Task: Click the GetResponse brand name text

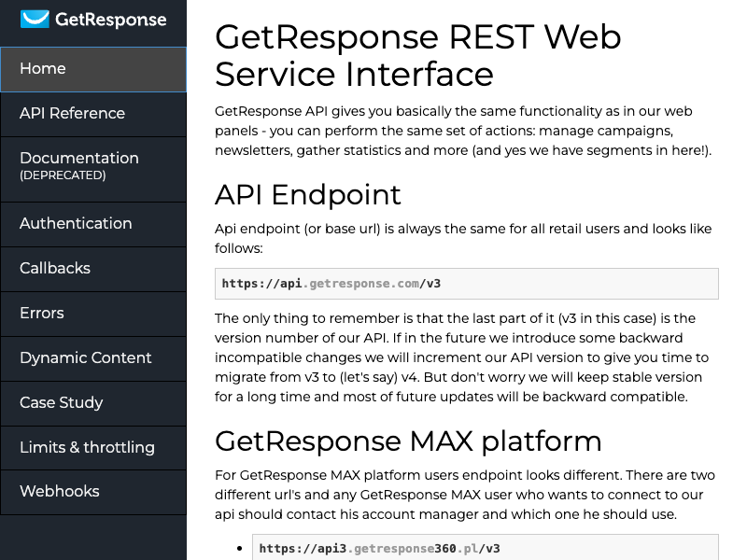Action: tap(110, 20)
